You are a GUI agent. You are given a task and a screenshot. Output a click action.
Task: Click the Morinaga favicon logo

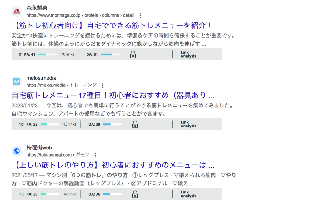coord(17,12)
